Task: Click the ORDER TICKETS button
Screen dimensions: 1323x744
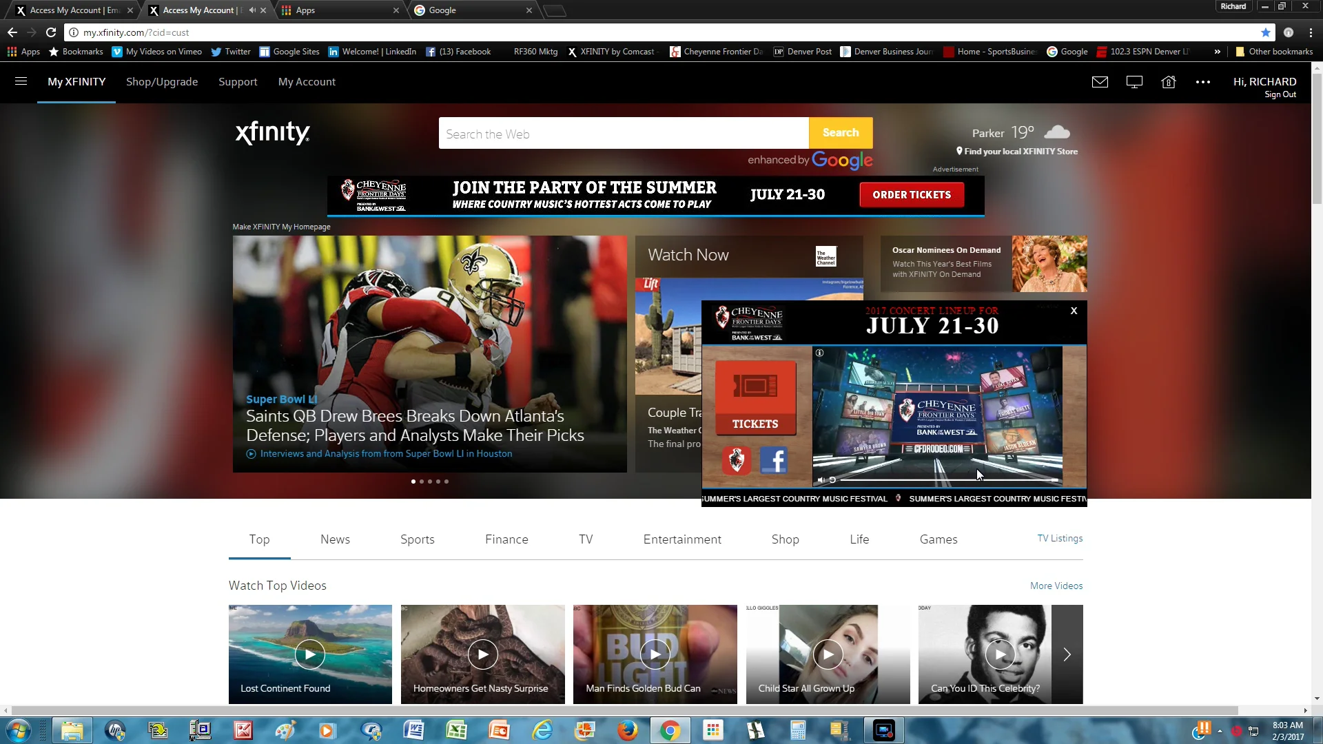Action: tap(911, 195)
